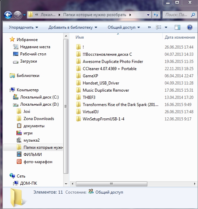Open the address bar history dropdown
Screen dimensions: 198x209
[148, 15]
